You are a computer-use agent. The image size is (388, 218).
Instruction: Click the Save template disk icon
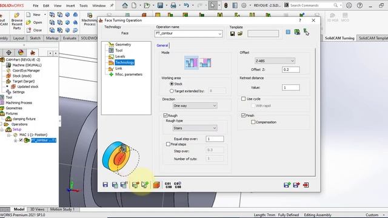(232, 34)
